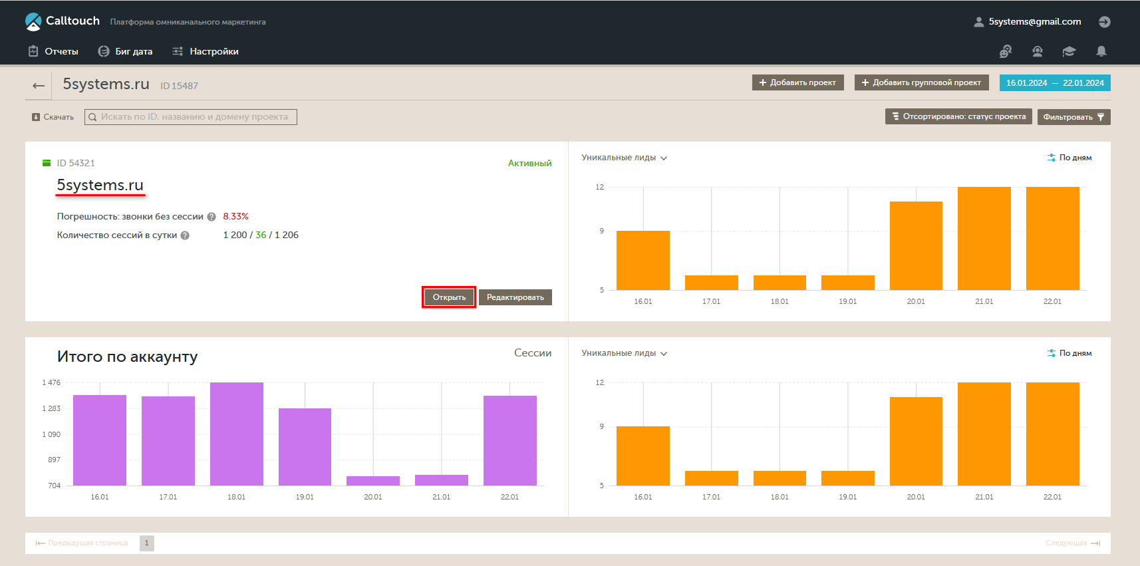The image size is (1140, 566).
Task: Click Добавить групповой проект button
Action: [921, 82]
